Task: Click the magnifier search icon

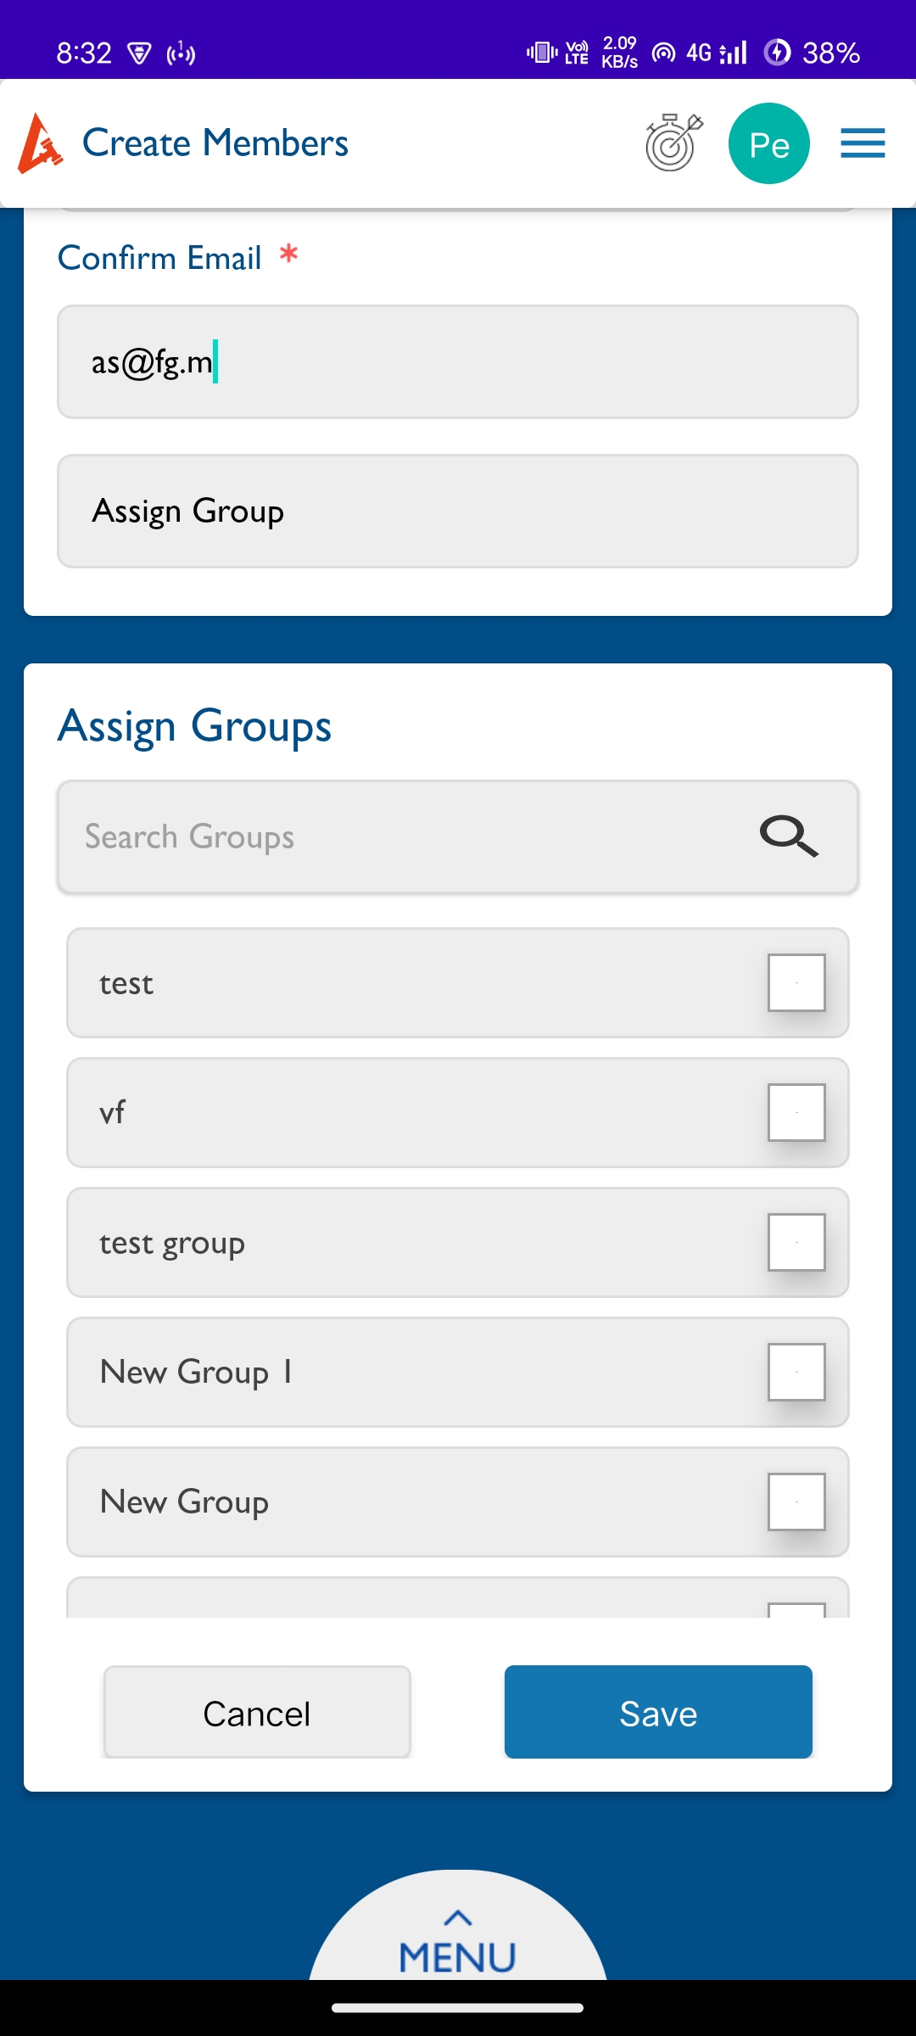Action: [x=789, y=836]
